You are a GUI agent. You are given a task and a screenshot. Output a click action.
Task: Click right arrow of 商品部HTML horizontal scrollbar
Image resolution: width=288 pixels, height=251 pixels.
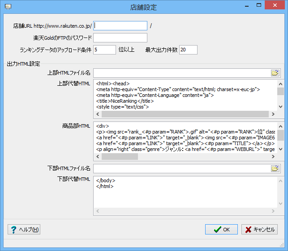click(x=273, y=157)
